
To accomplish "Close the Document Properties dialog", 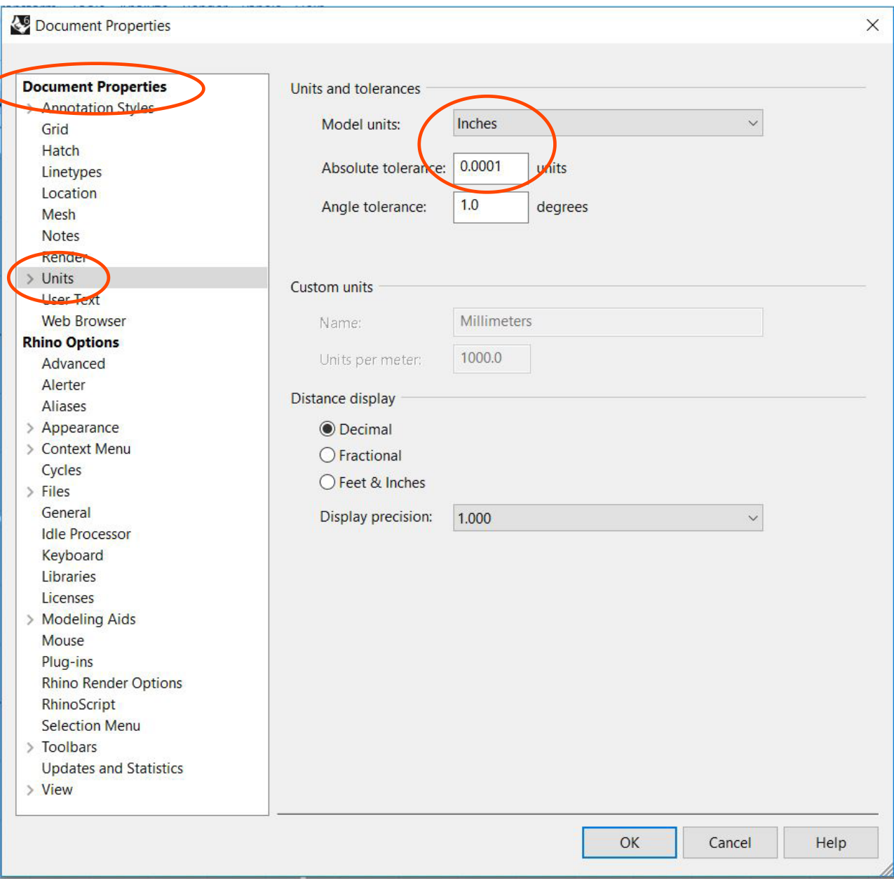I will (x=872, y=25).
